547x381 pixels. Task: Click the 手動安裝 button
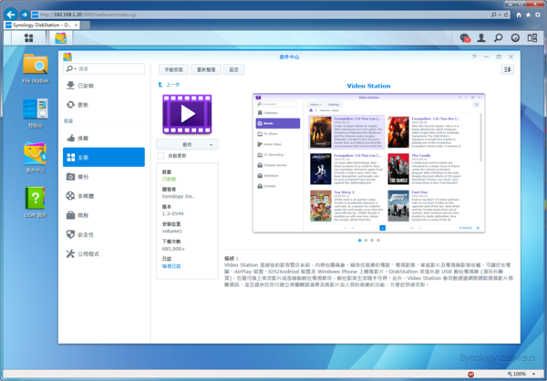coord(173,69)
